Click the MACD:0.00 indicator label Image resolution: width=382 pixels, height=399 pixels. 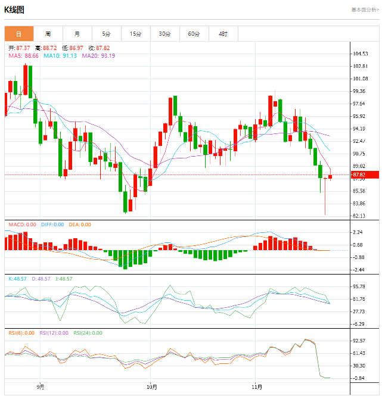pyautogui.click(x=23, y=225)
